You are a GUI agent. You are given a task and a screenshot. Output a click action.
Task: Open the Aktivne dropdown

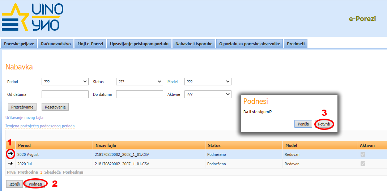(x=208, y=94)
